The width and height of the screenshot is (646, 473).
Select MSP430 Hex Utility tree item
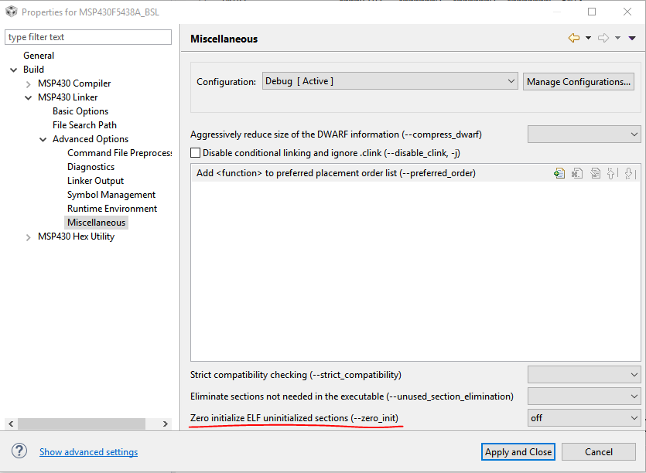pos(76,236)
